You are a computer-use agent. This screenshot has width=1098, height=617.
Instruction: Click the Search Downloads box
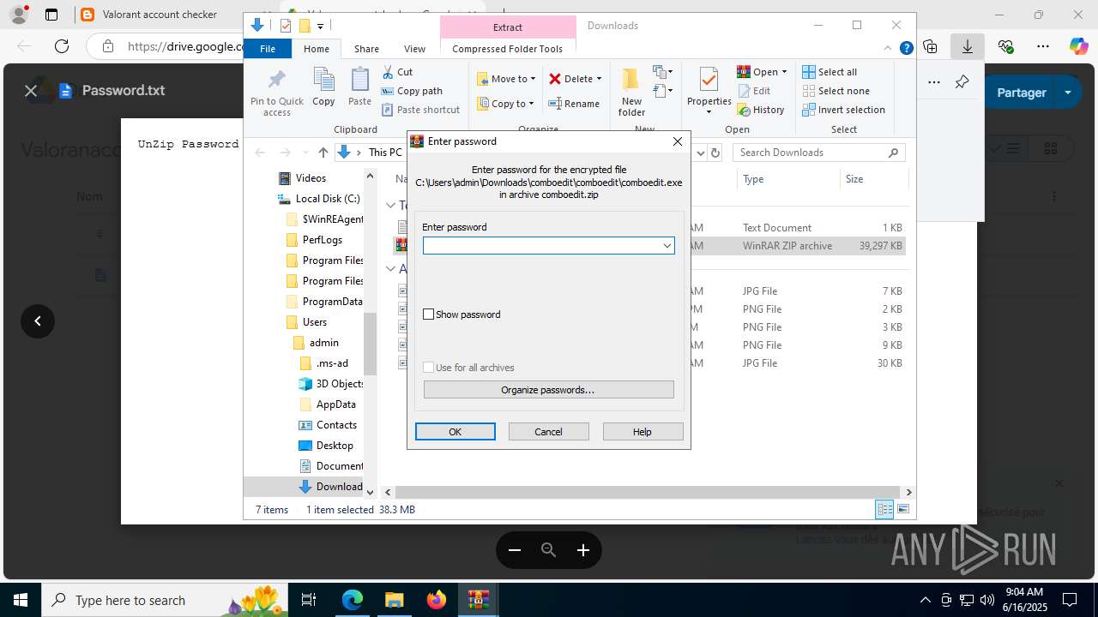(818, 153)
